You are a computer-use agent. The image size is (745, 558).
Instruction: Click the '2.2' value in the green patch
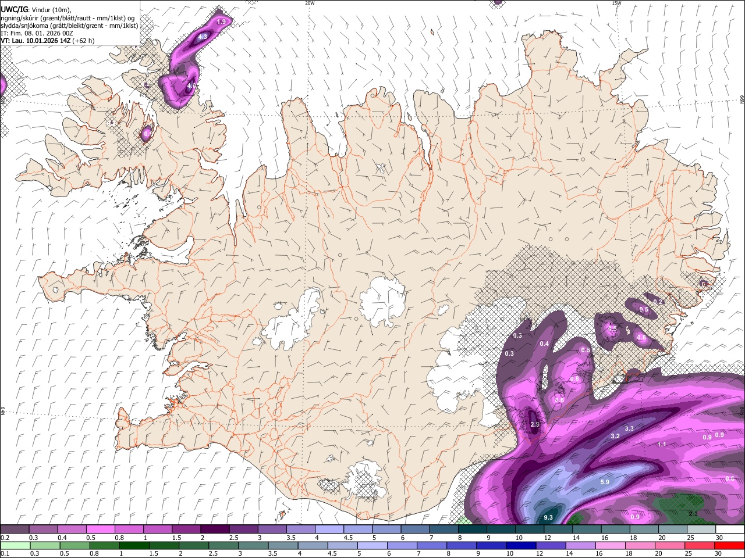(693, 514)
